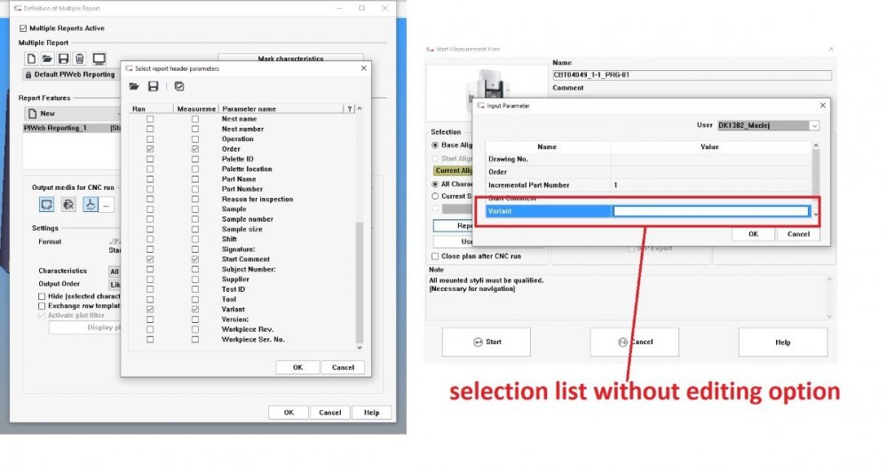Viewport: 887px width, 472px height.
Task: Open saved multiple report file
Action: pyautogui.click(x=48, y=59)
